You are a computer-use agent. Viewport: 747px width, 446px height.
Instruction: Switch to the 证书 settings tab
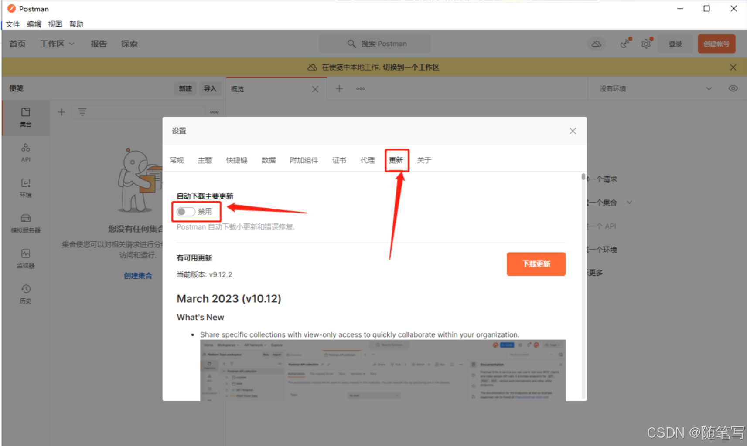click(x=339, y=160)
